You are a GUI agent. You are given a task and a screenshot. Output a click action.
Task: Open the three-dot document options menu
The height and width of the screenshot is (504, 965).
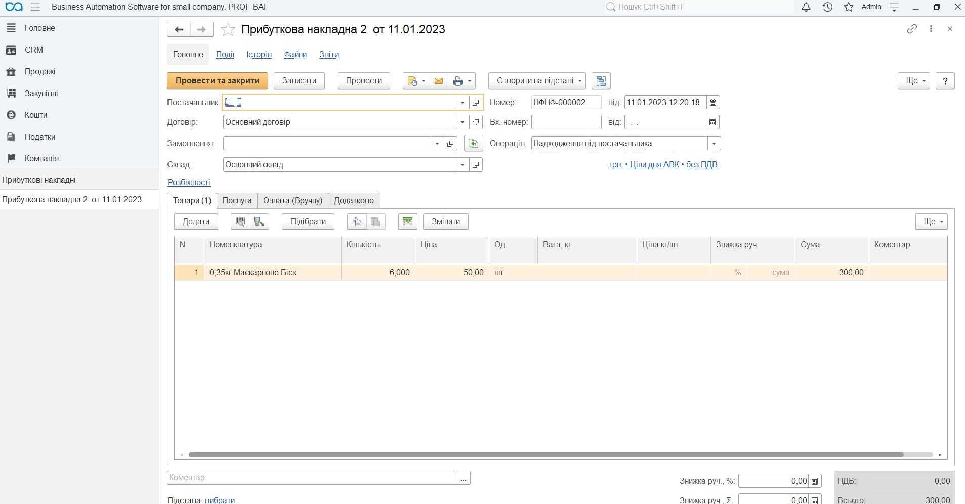coord(931,29)
